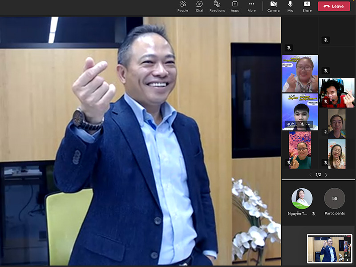Image resolution: width=356 pixels, height=267 pixels.
Task: Open the People panel
Action: (182, 6)
